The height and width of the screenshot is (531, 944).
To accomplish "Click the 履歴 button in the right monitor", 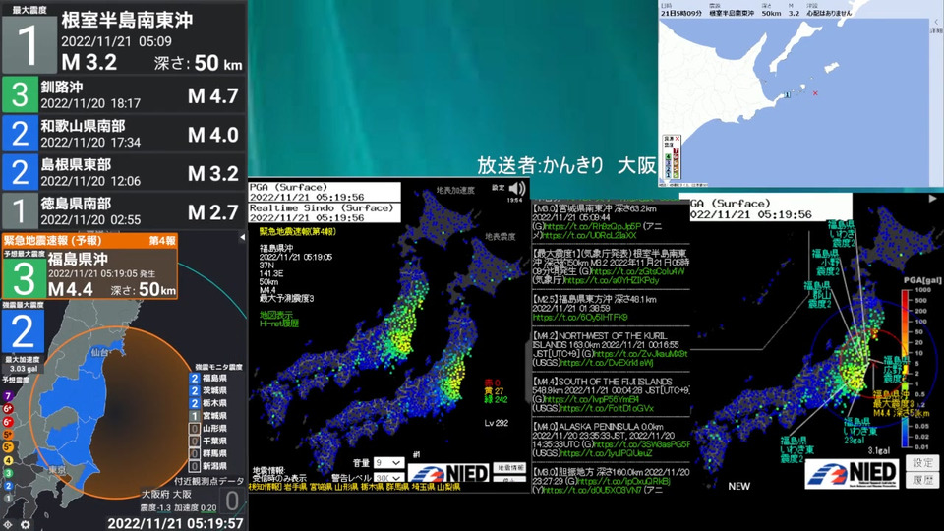I will pos(922,480).
